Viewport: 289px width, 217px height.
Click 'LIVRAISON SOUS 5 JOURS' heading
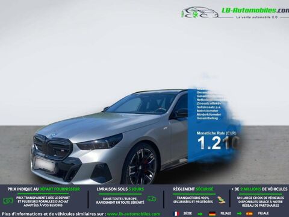click(120, 189)
